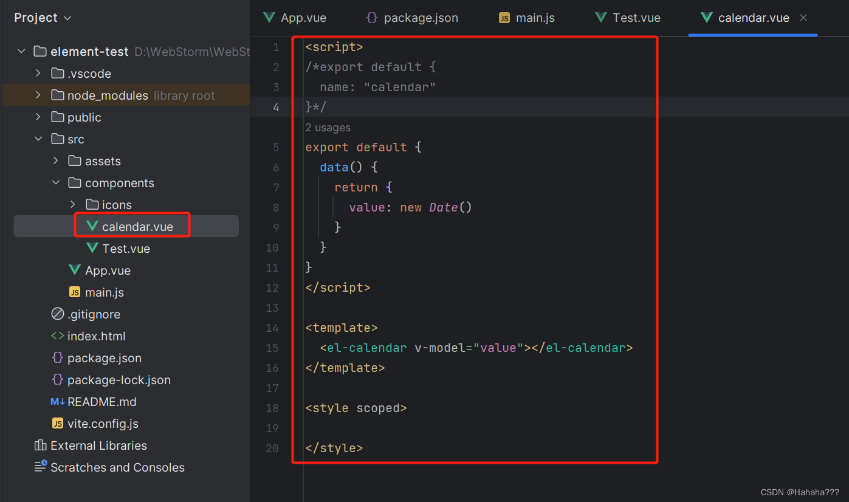Image resolution: width=849 pixels, height=502 pixels.
Task: Click the src folder icon
Action: coord(58,139)
